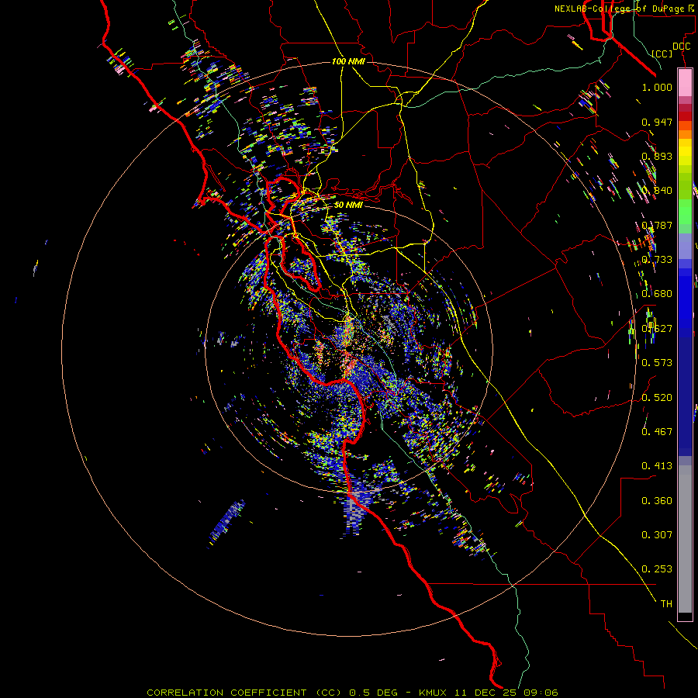The height and width of the screenshot is (698, 698).
Task: Click the 1.000 scale value
Action: click(x=657, y=87)
